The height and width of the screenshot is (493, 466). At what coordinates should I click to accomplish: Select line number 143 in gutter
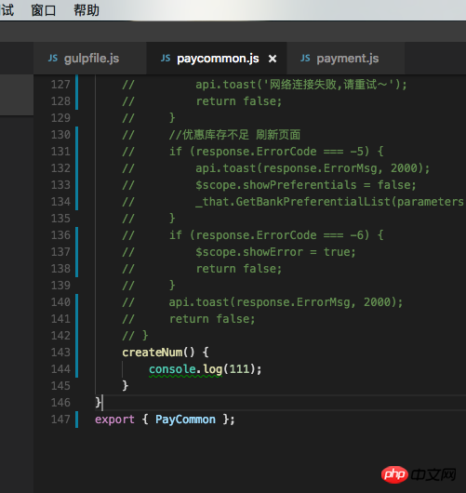click(x=60, y=353)
